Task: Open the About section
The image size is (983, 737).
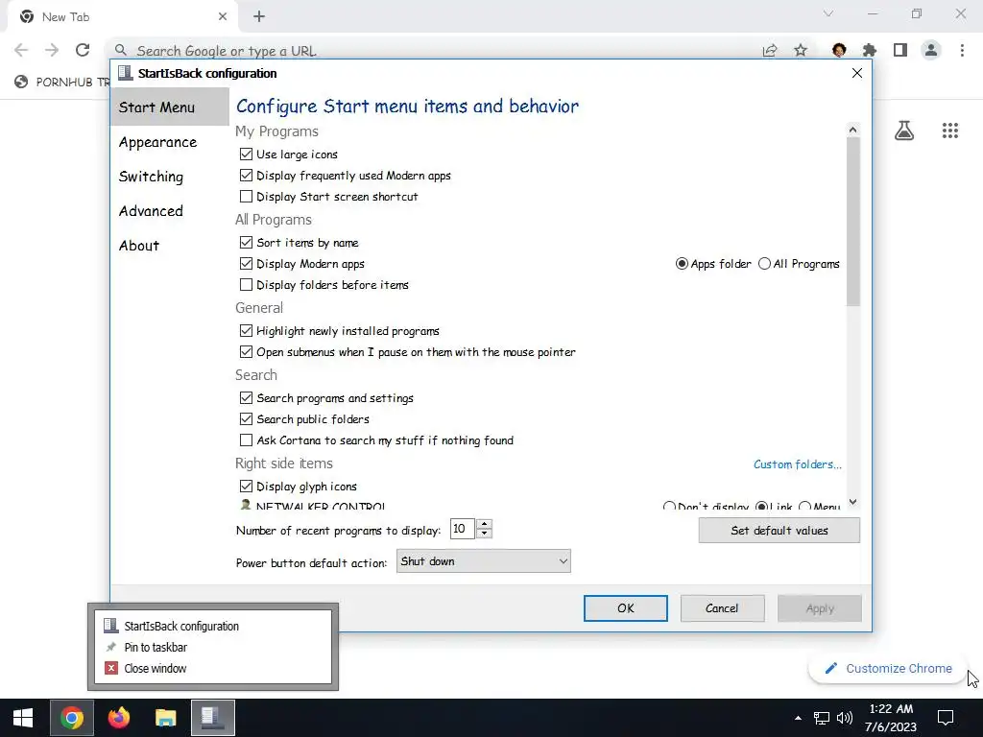Action: coord(139,246)
